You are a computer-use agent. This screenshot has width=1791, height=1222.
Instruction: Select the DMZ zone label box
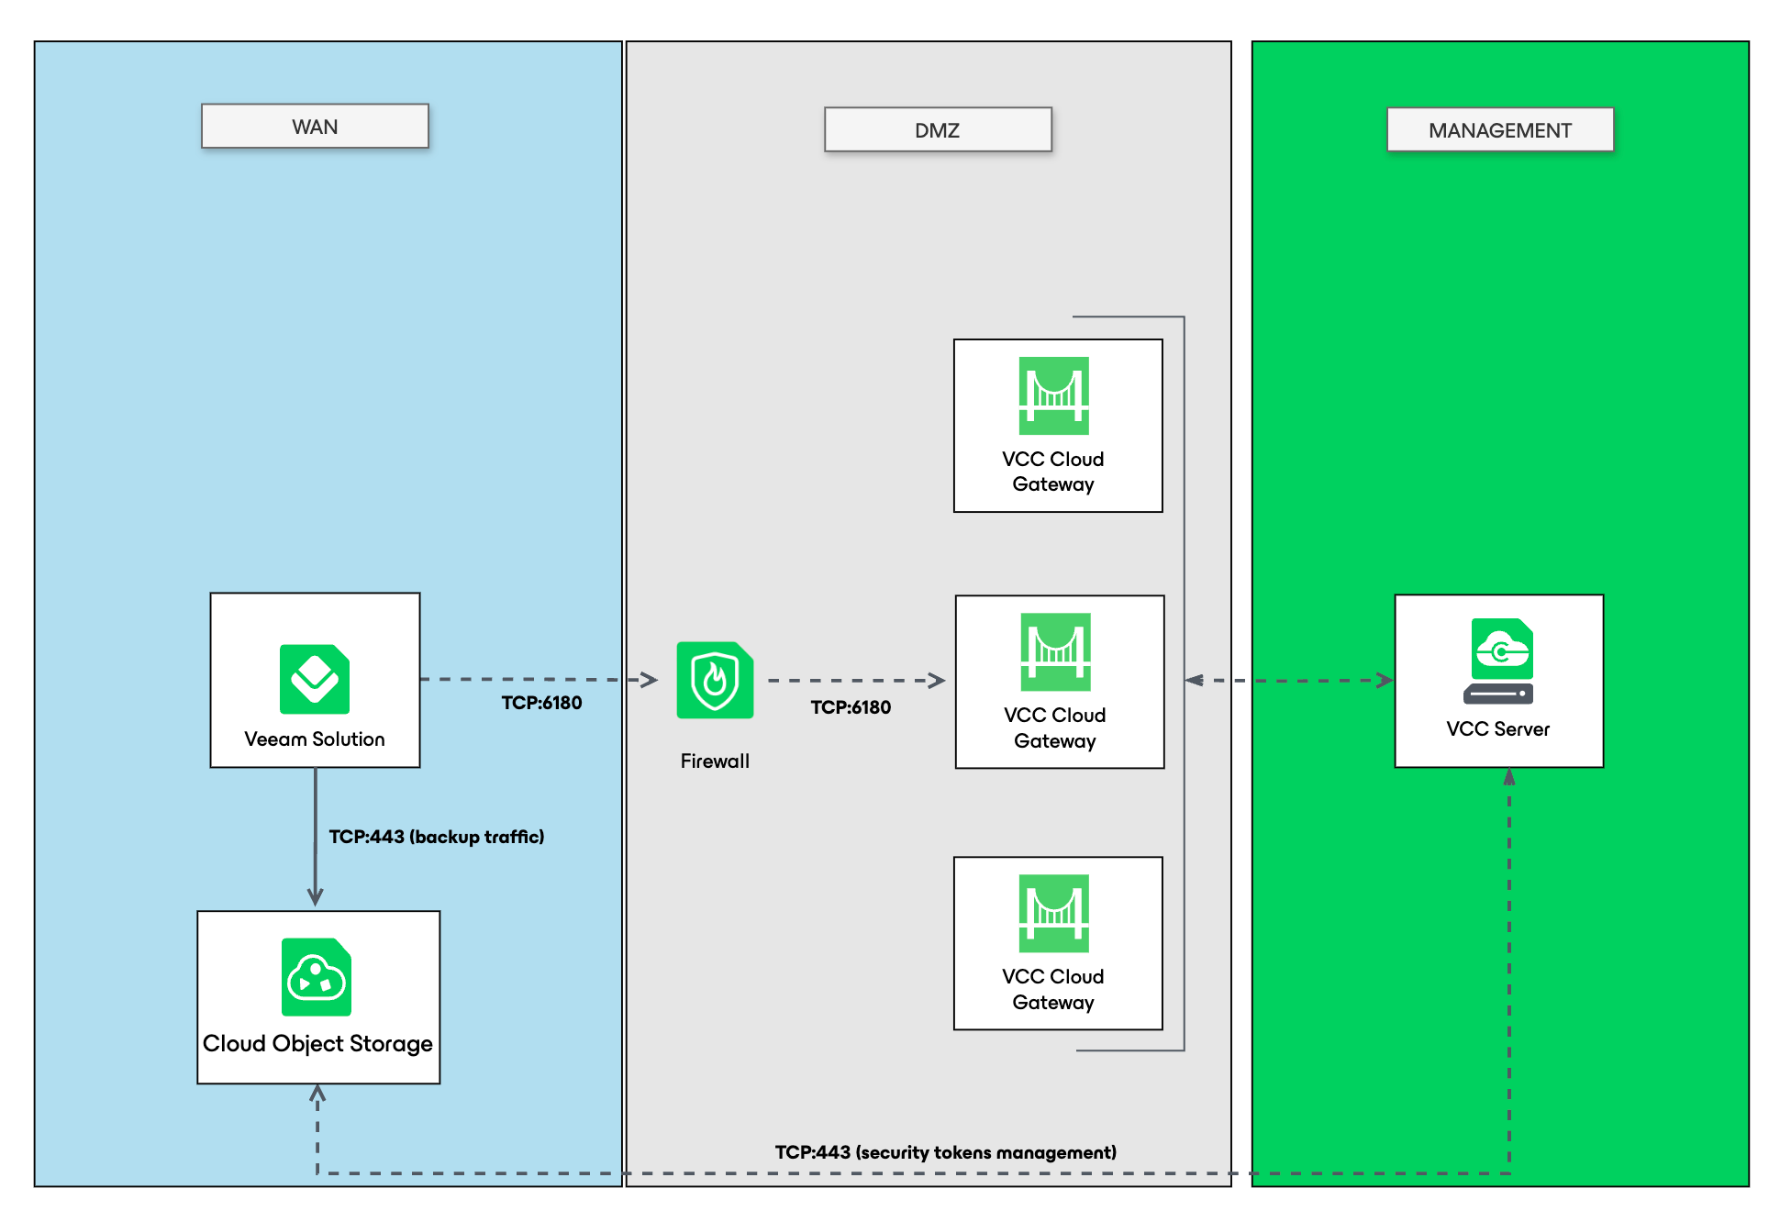[937, 130]
